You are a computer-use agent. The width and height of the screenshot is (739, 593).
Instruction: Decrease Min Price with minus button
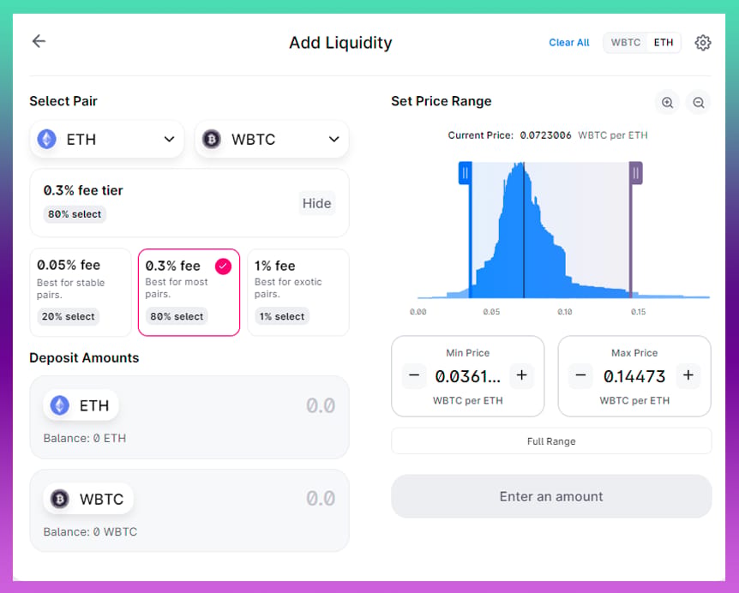click(x=414, y=375)
